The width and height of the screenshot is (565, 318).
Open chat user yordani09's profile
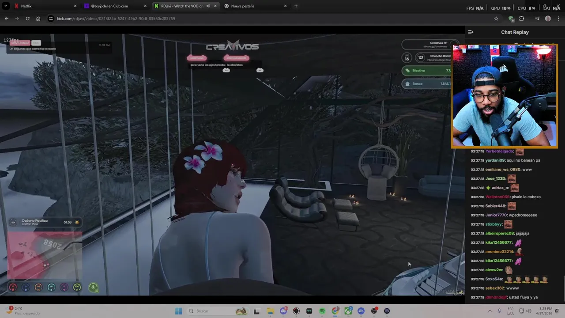click(496, 160)
